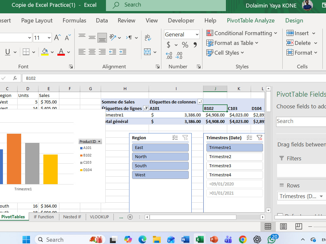326x244 pixels.
Task: Add a new sheet
Action: pos(130,217)
